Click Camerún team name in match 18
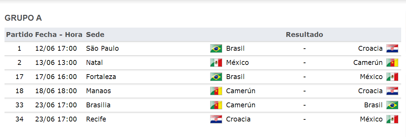This screenshot has width=406, height=137. (241, 91)
